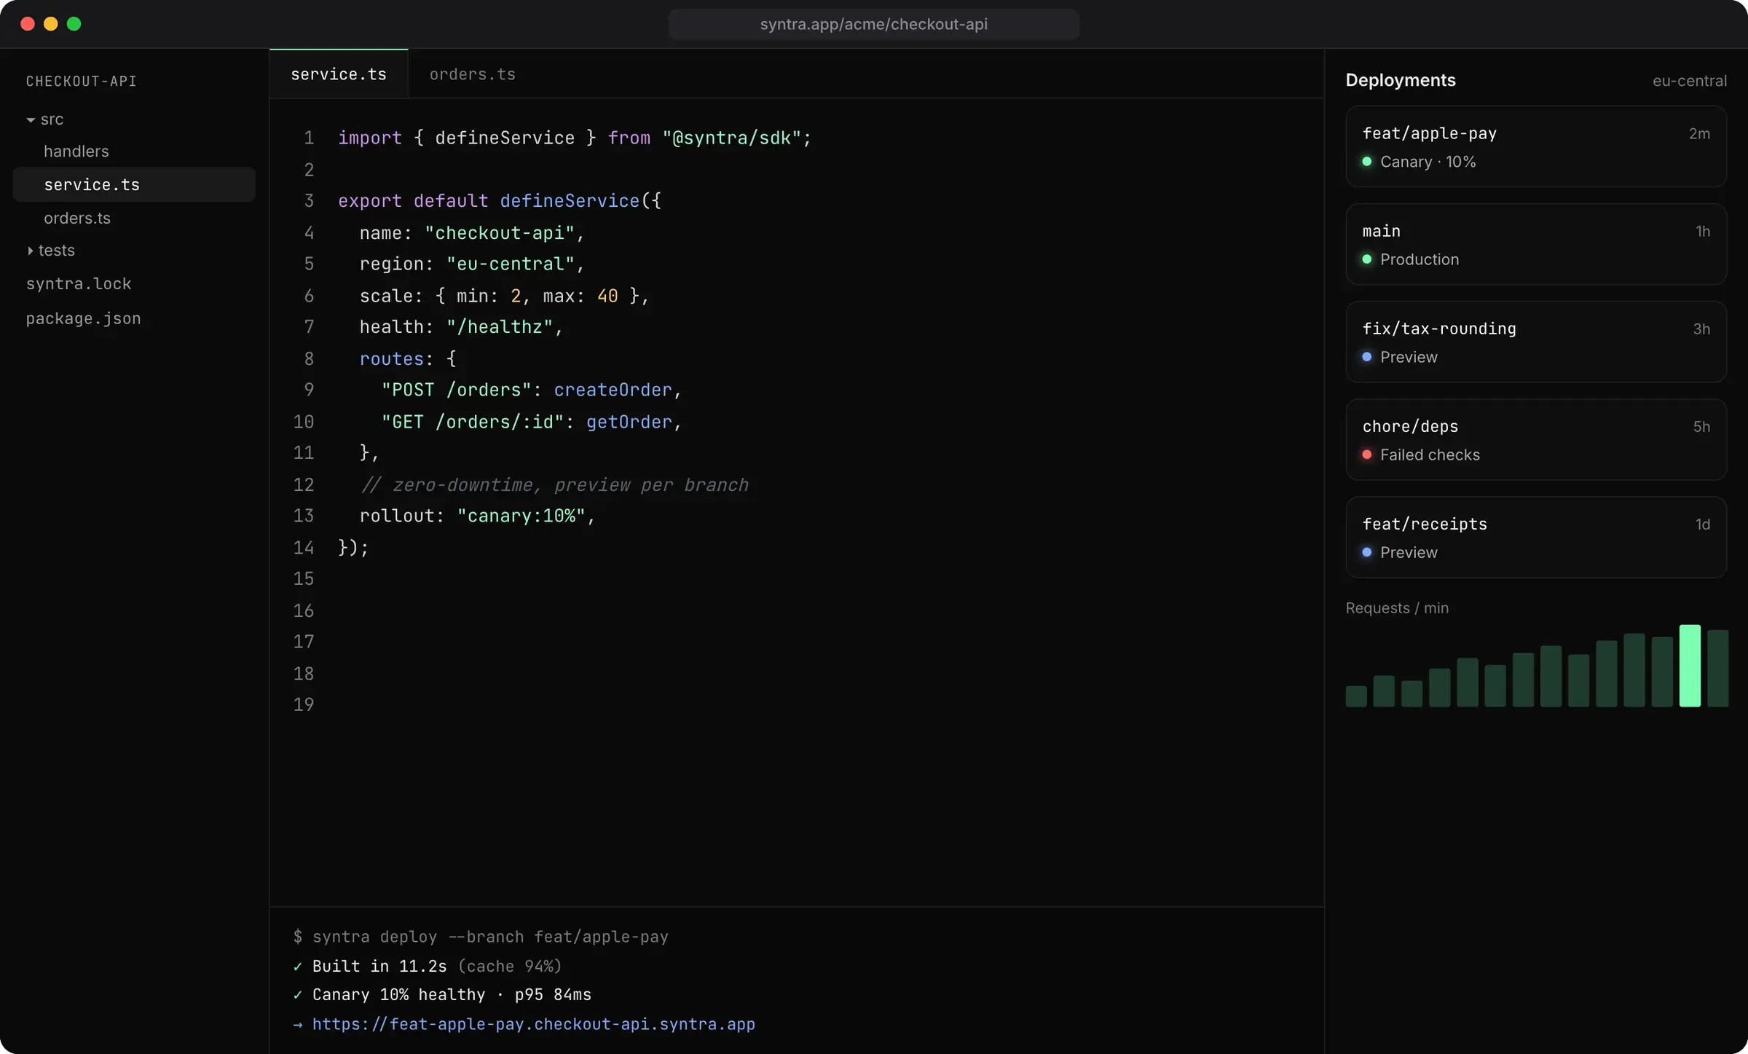This screenshot has width=1748, height=1054.
Task: Open the feat/receipts deployment card
Action: click(x=1536, y=537)
